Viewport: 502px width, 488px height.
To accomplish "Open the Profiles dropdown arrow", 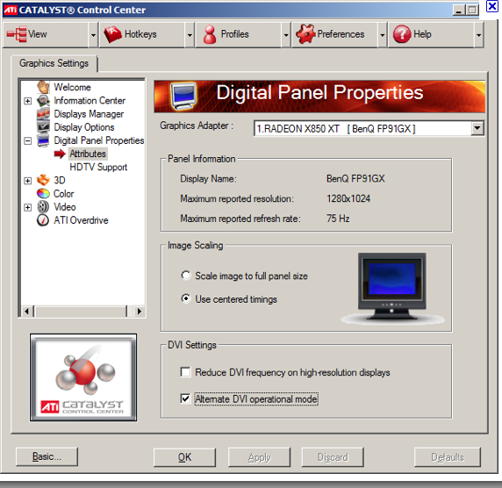I will (x=286, y=34).
